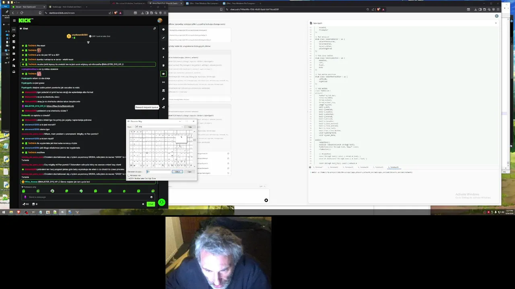Open the Windows Start button
This screenshot has height=289, width=515.
tap(3, 212)
